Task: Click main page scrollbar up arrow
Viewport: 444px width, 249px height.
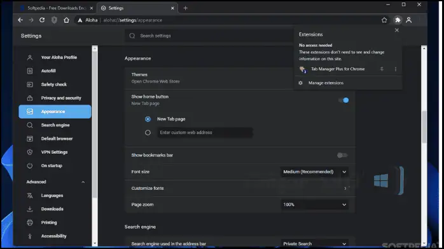Action: click(x=424, y=49)
